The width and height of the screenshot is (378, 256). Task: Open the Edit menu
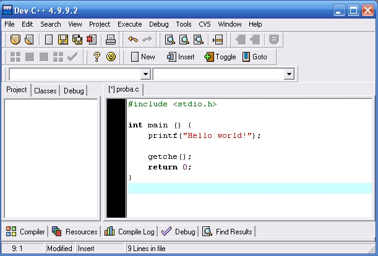[27, 24]
